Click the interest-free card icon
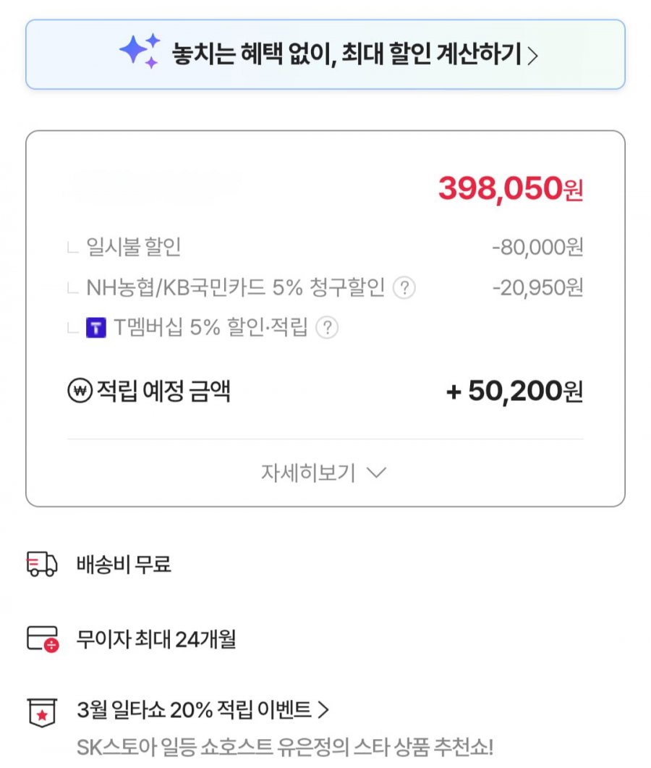 (x=42, y=640)
